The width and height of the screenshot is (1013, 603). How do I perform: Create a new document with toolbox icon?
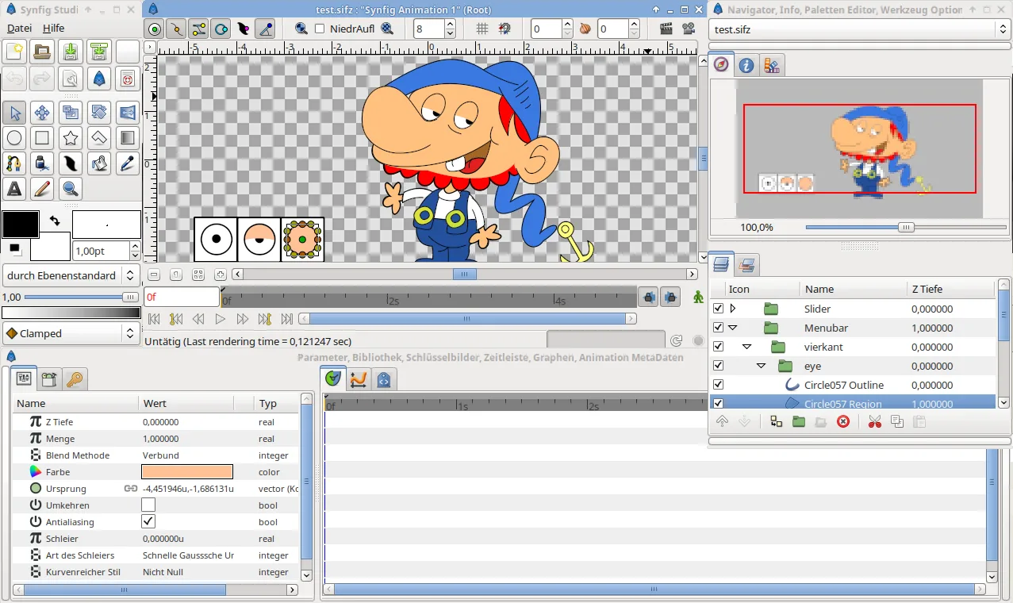(14, 52)
